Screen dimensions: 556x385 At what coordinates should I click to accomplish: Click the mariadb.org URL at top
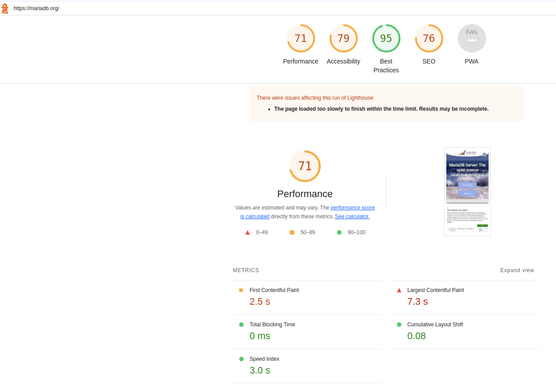coord(36,8)
